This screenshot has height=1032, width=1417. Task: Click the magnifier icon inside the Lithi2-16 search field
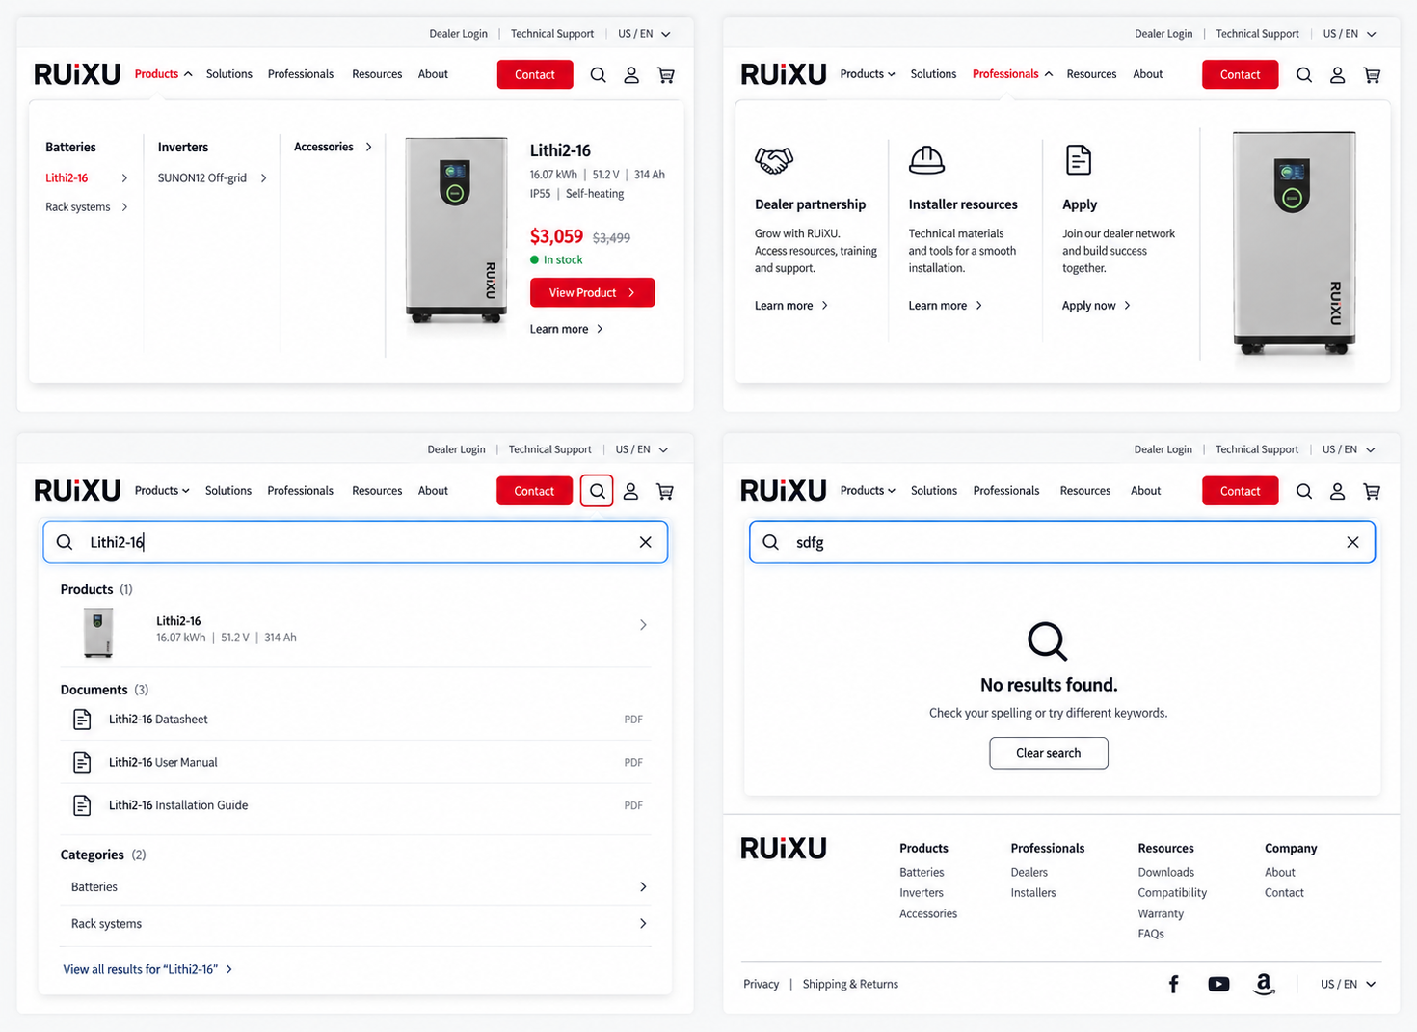pos(65,542)
